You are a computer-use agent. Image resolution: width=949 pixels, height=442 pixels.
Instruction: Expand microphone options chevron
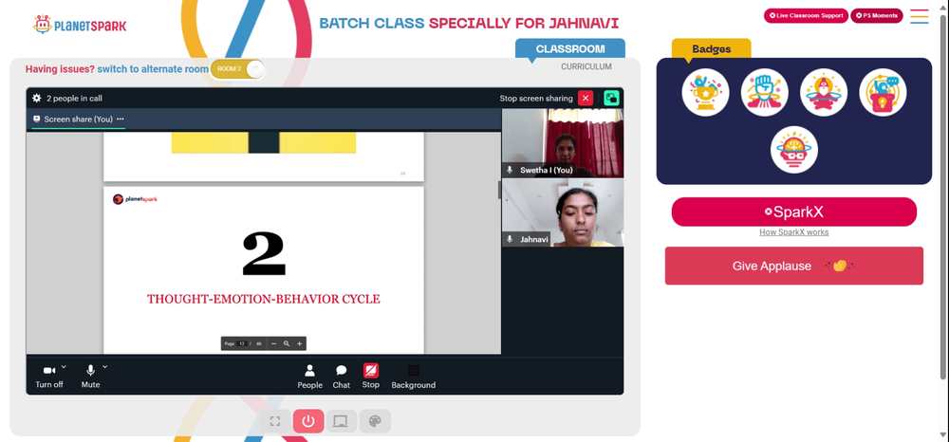(x=104, y=366)
